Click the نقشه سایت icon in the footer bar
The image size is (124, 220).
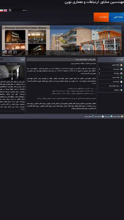pos(93,116)
